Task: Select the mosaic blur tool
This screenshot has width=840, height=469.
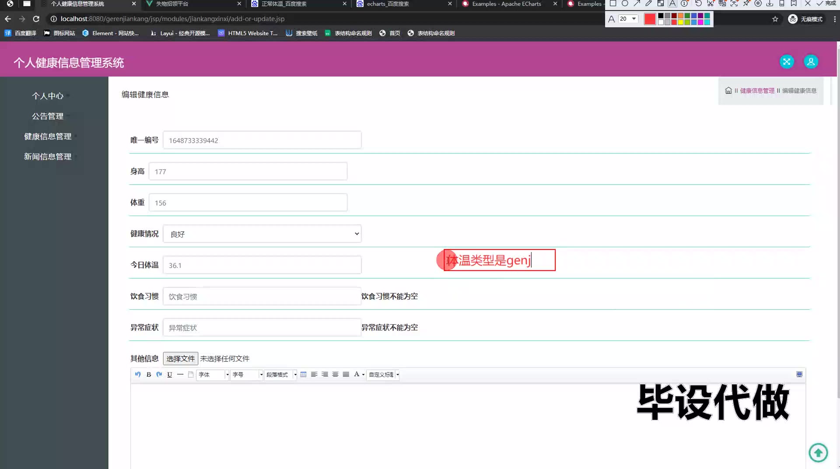Action: (661, 3)
